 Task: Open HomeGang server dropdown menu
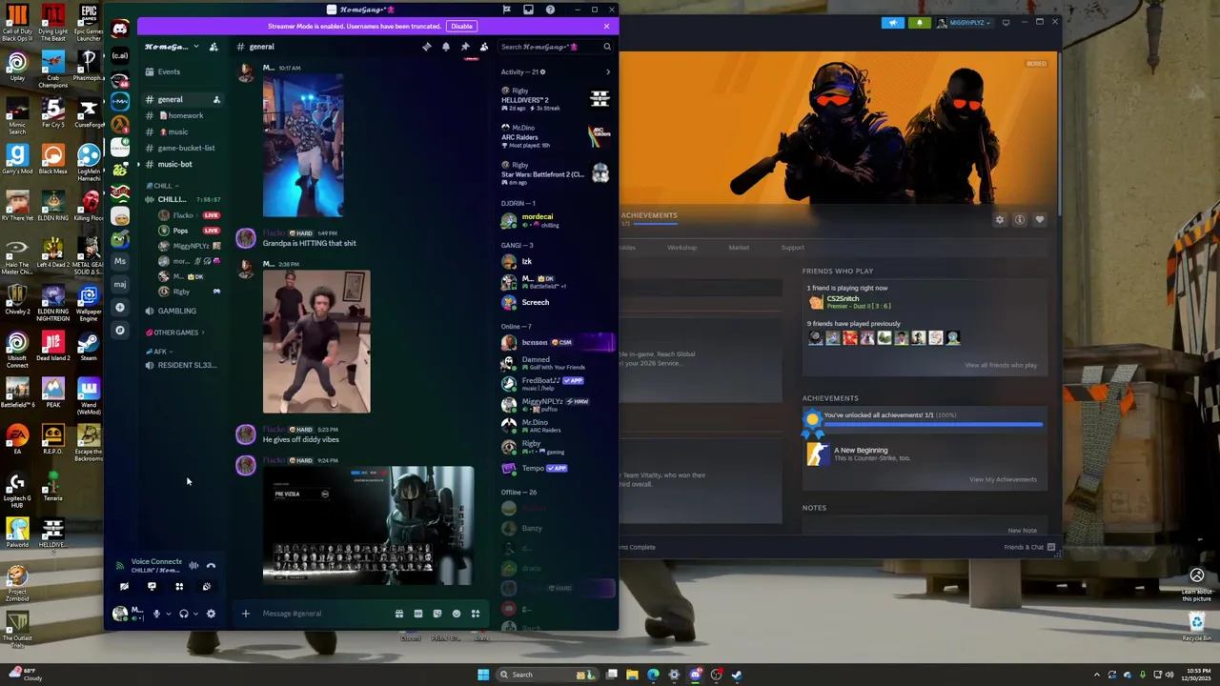(x=172, y=47)
